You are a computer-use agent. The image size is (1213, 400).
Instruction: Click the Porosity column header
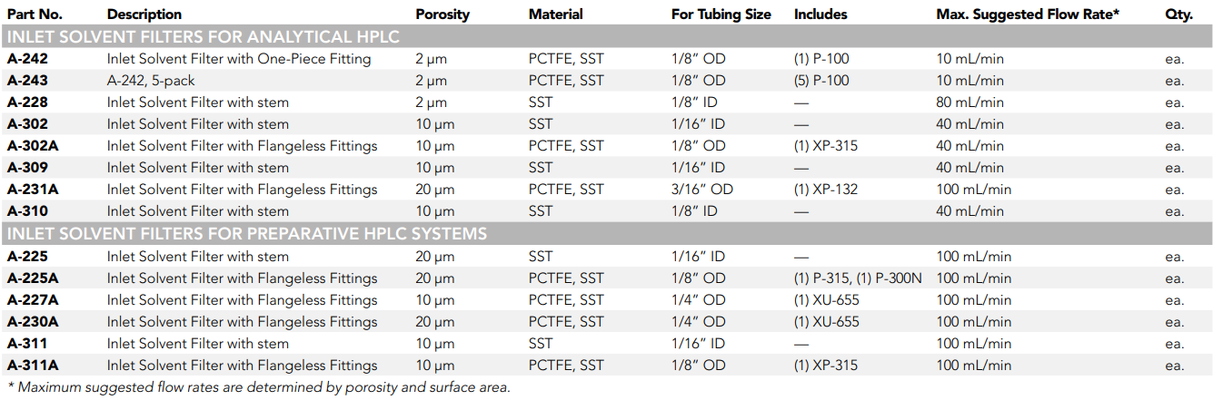(442, 15)
